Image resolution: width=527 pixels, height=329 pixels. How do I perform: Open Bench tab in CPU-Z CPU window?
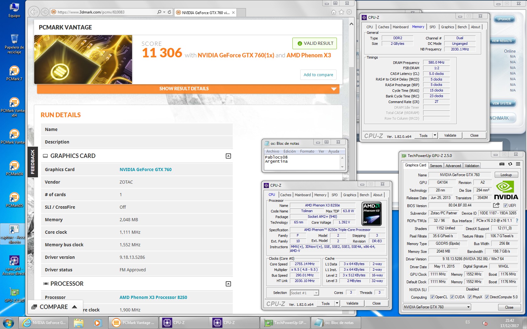[364, 195]
